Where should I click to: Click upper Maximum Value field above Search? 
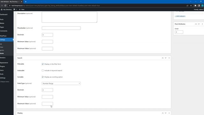coord(47,49)
